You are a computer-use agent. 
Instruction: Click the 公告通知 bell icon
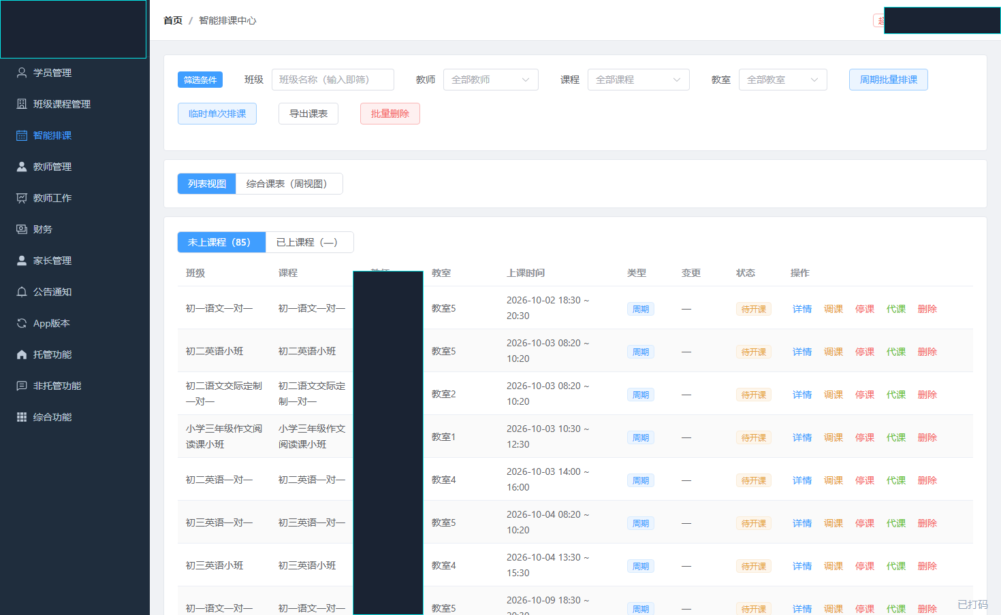22,292
